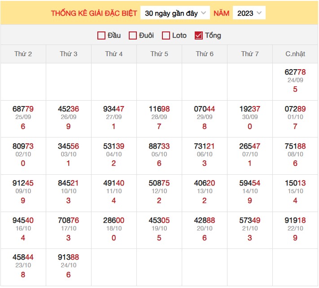Open the 93447 result for 27/09
319x288 pixels.
(114, 109)
